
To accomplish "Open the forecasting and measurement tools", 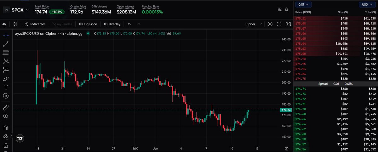I will coord(6,70).
